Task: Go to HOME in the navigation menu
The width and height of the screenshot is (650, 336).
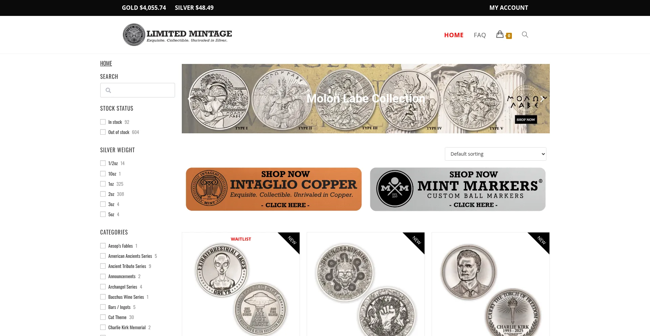Action: click(x=454, y=35)
